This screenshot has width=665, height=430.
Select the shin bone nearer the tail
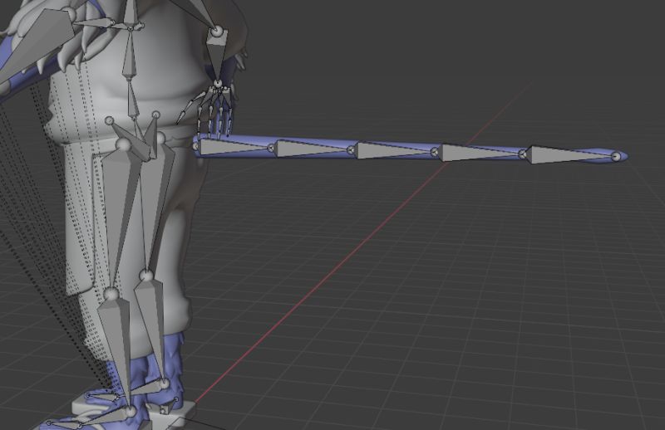tap(152, 330)
